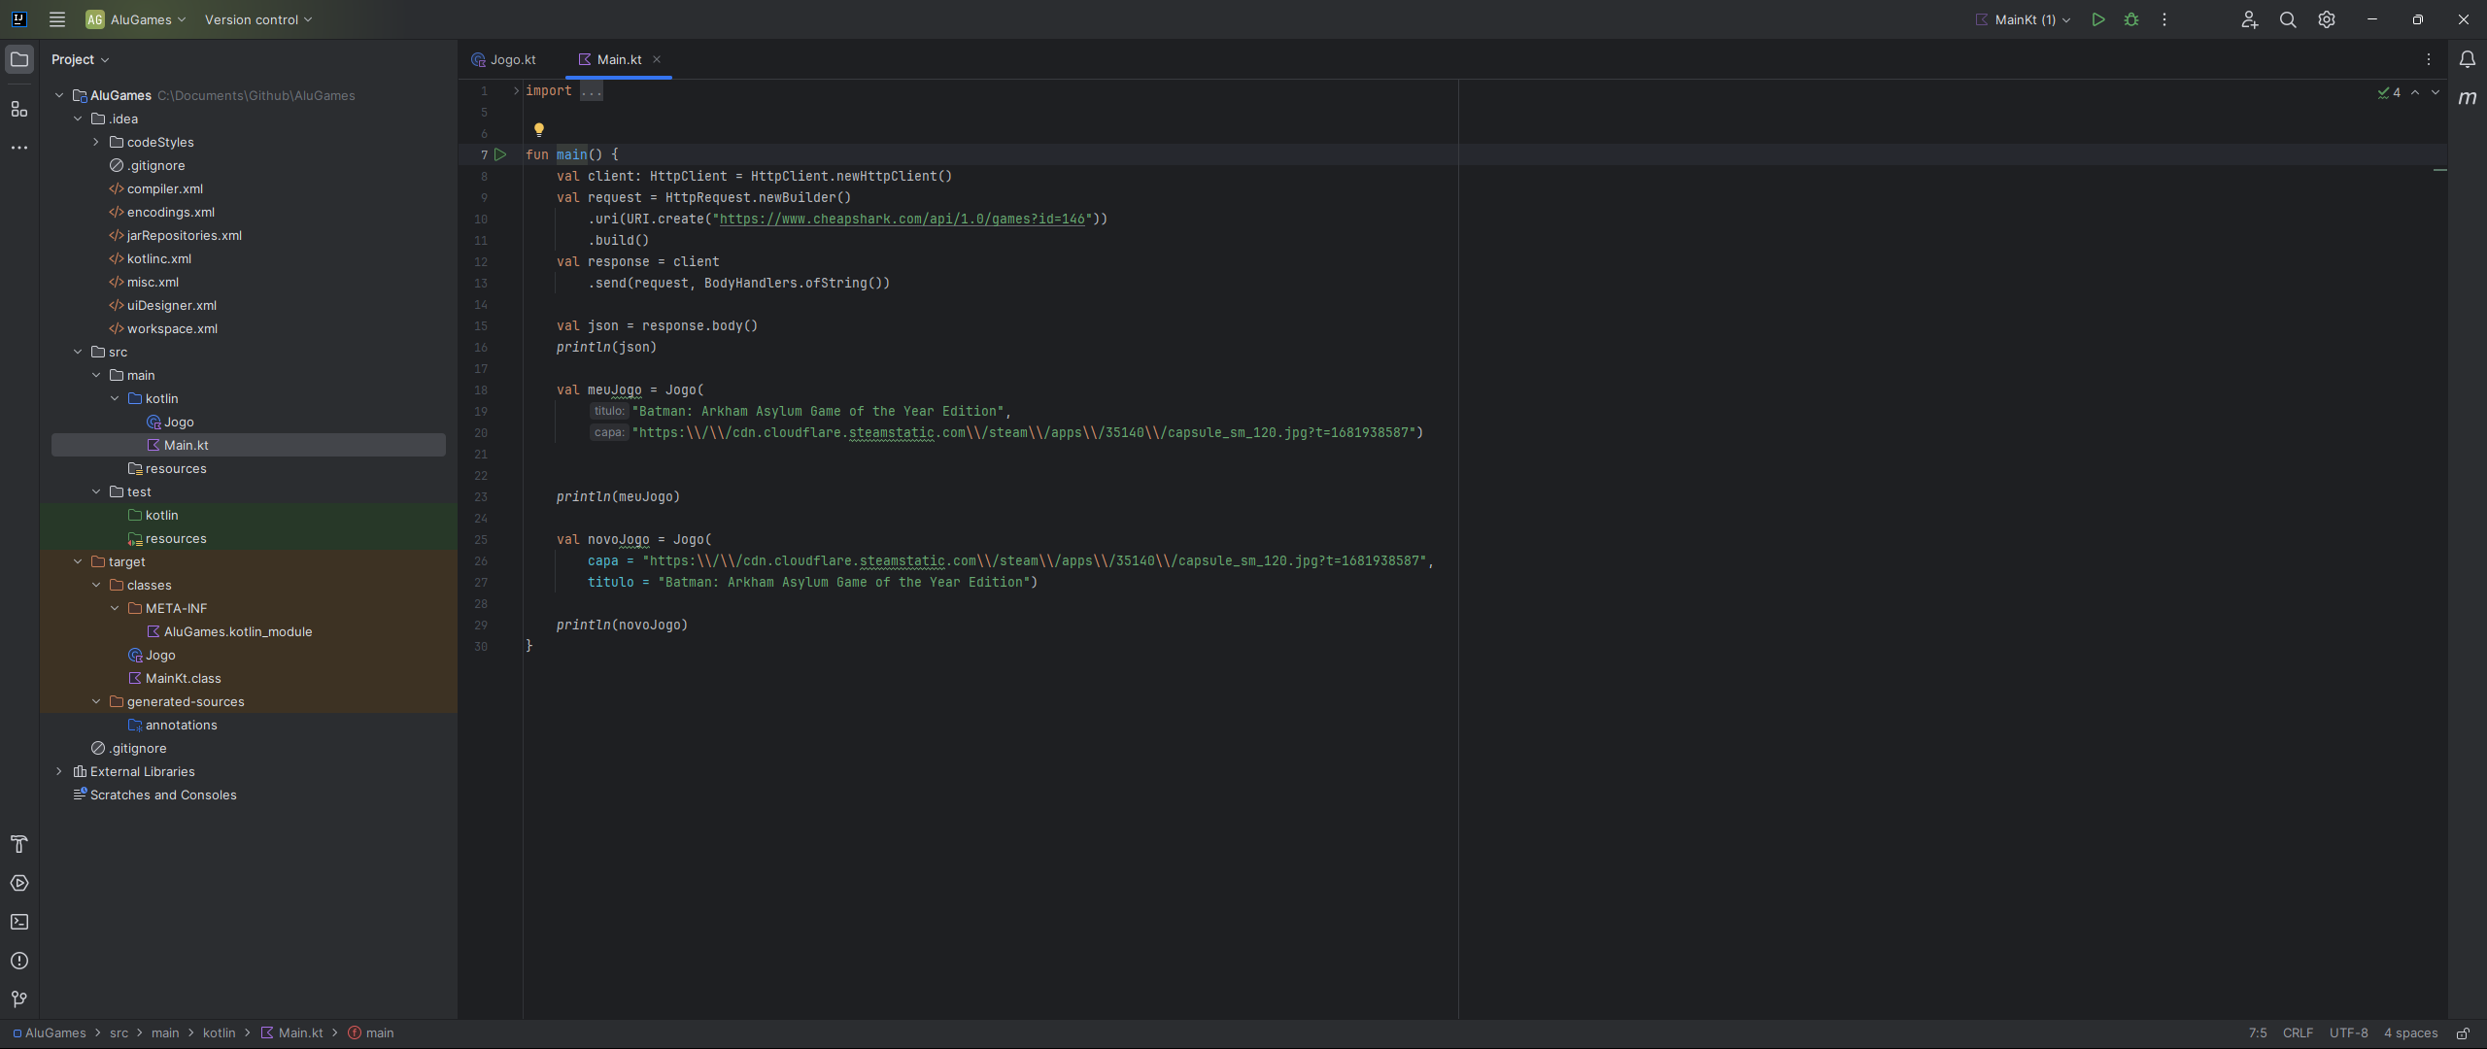Click the 7:5 caret position indicator
The width and height of the screenshot is (2487, 1049).
tap(2258, 1033)
